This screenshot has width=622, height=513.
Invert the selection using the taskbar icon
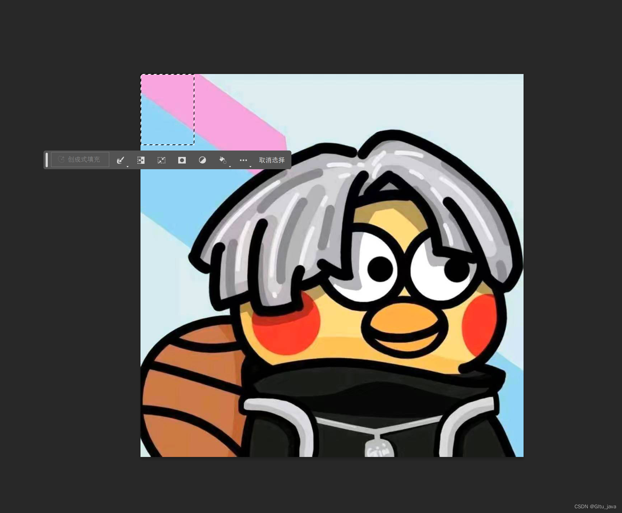tap(141, 160)
